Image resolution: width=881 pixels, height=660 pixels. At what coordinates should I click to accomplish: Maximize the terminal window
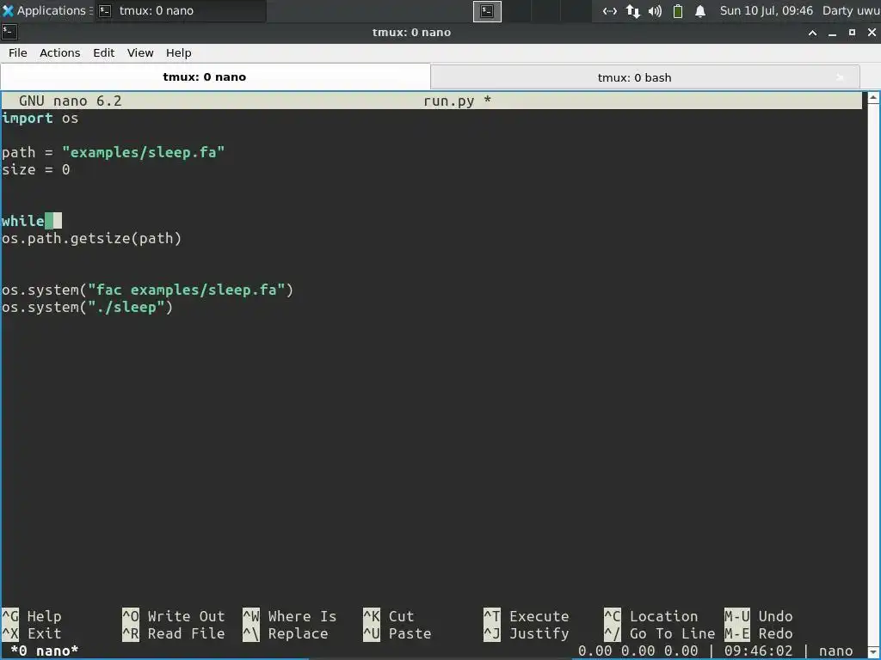[852, 33]
